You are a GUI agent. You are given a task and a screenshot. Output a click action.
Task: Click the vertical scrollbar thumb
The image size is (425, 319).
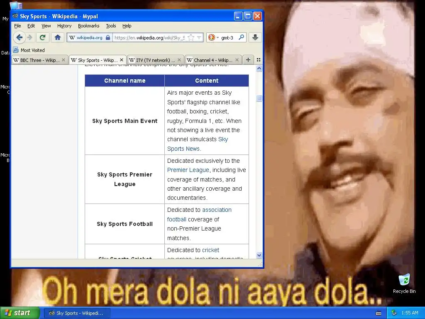click(259, 98)
